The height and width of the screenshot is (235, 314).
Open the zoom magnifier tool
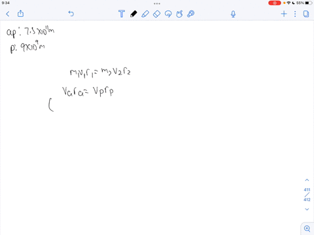click(307, 228)
